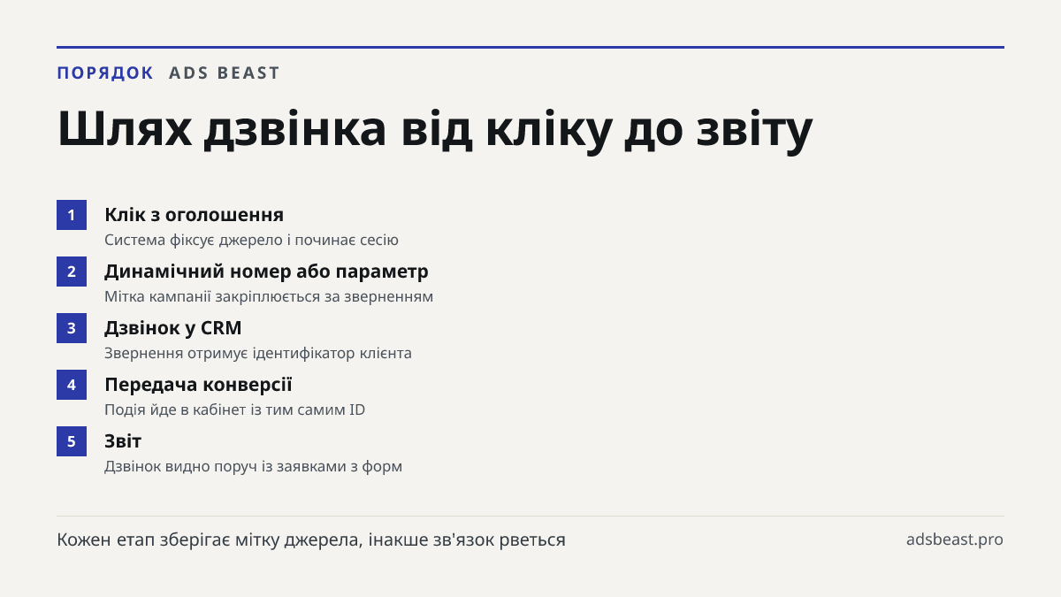Select 'Динамічний номер або параметр' heading
1061x597 pixels.
click(266, 272)
